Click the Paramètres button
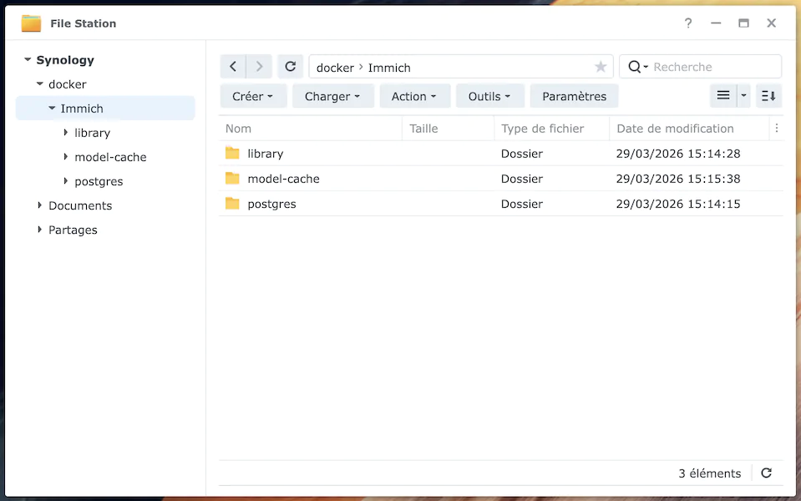Screen dimensions: 801x501 (x=574, y=96)
